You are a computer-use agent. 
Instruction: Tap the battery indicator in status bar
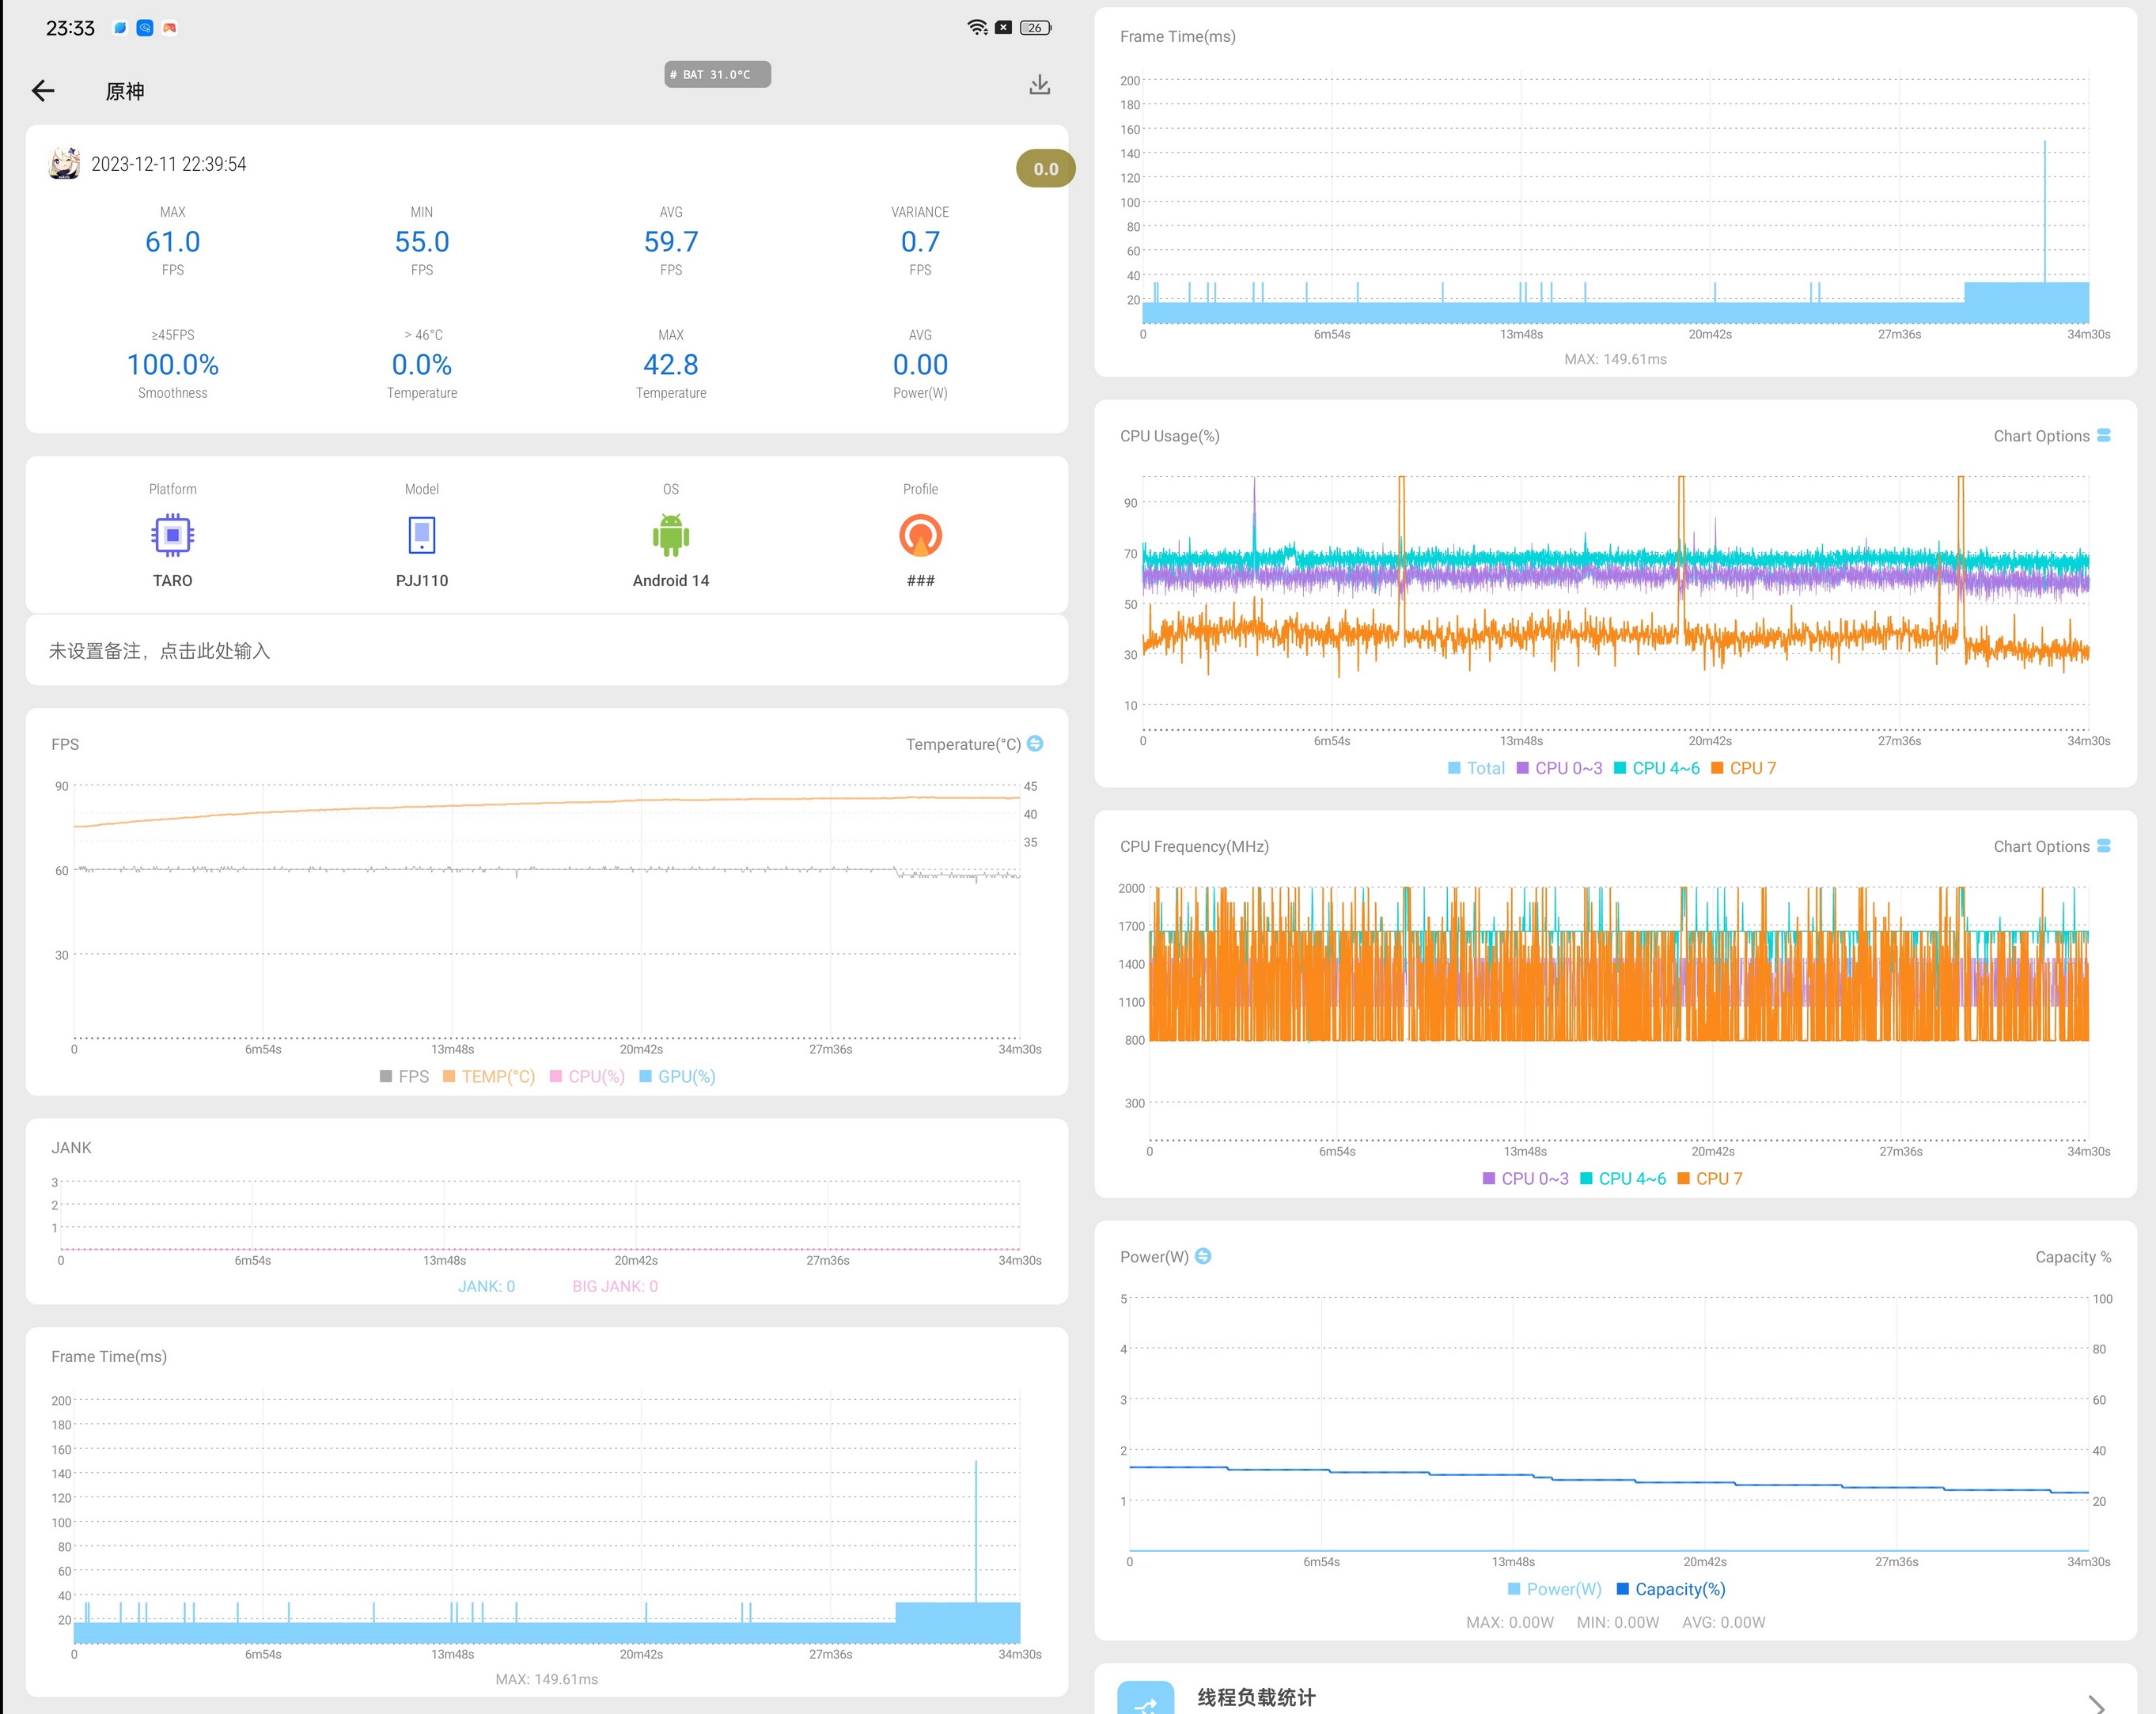tap(1035, 27)
